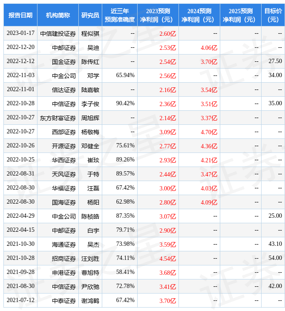Click target price 43.10

[x=275, y=244]
